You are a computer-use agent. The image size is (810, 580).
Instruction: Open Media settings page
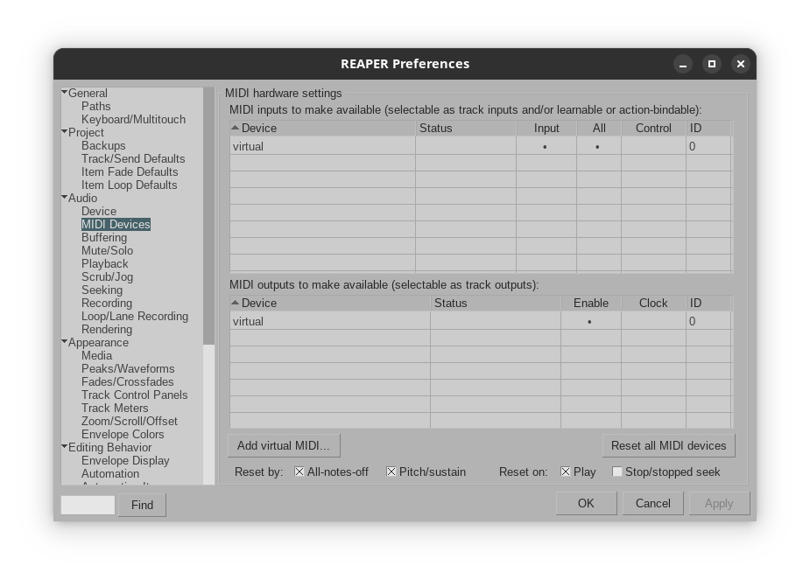coord(96,355)
